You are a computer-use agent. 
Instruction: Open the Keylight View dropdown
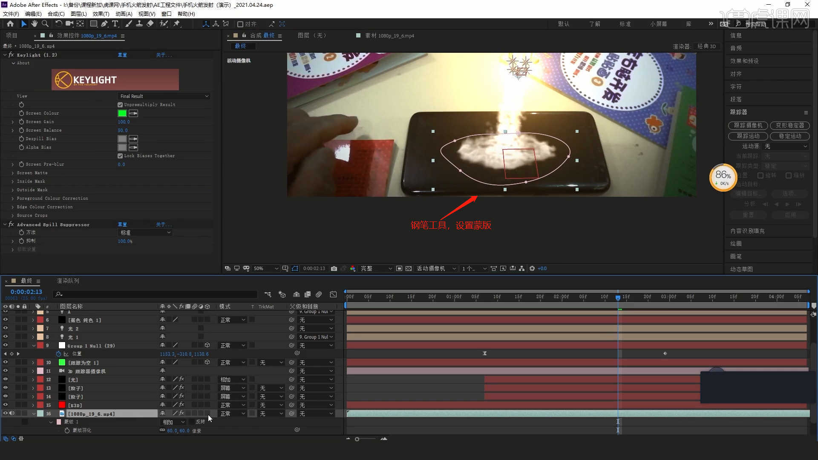pos(164,96)
